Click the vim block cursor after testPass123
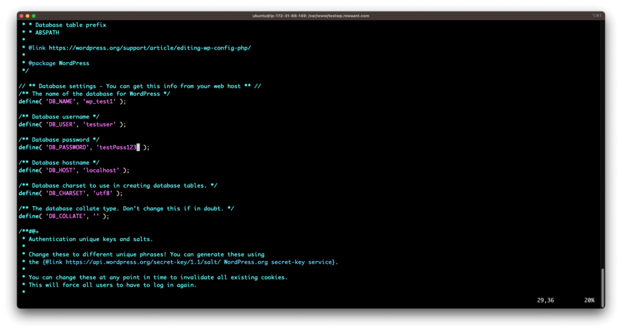This screenshot has width=622, height=331. click(x=138, y=148)
